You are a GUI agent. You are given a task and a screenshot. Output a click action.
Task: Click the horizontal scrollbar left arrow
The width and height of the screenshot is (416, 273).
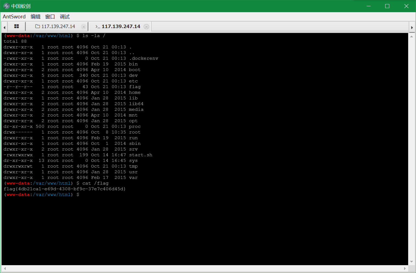tap(5, 268)
